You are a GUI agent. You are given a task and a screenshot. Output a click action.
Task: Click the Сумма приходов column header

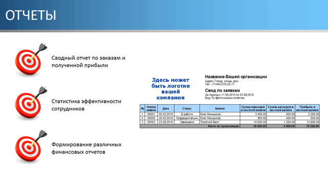tap(253, 108)
